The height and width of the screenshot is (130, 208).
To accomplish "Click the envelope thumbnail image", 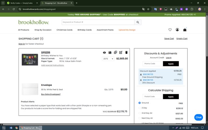I will [30, 89].
